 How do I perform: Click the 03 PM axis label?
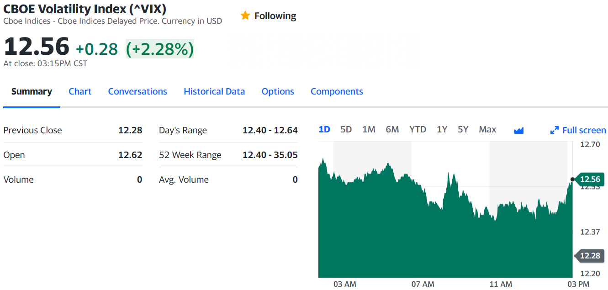click(578, 284)
